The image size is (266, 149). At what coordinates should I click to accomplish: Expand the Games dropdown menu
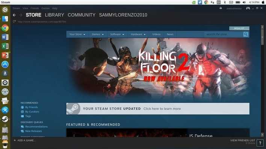[98, 34]
